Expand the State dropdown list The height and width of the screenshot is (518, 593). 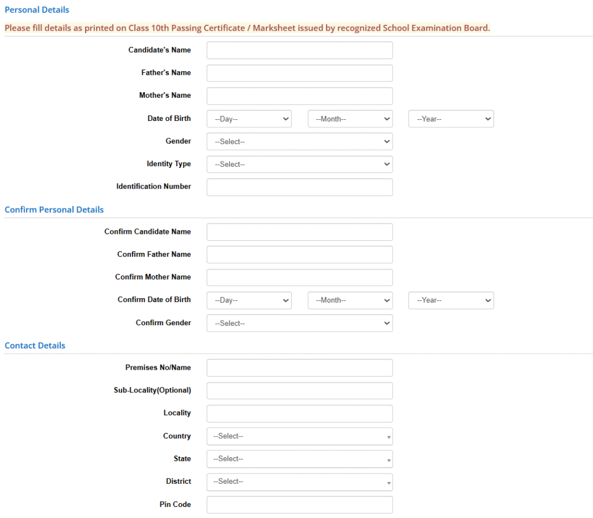(299, 459)
